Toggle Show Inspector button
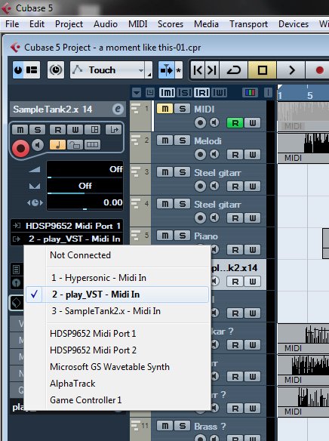 (32, 69)
